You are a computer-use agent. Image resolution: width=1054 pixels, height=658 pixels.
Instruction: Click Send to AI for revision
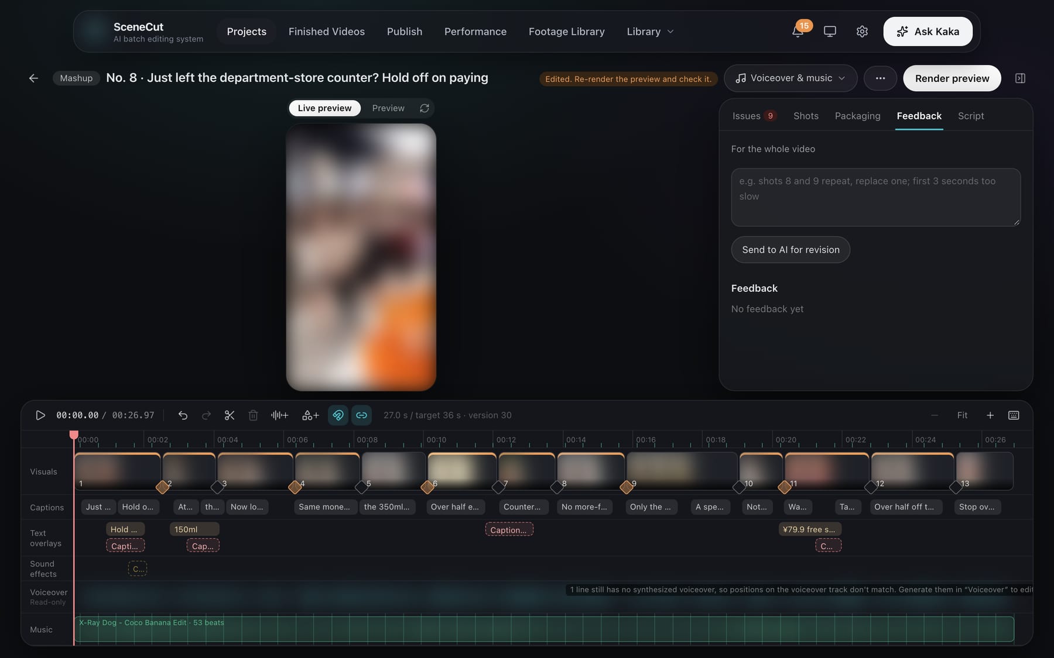pos(791,250)
